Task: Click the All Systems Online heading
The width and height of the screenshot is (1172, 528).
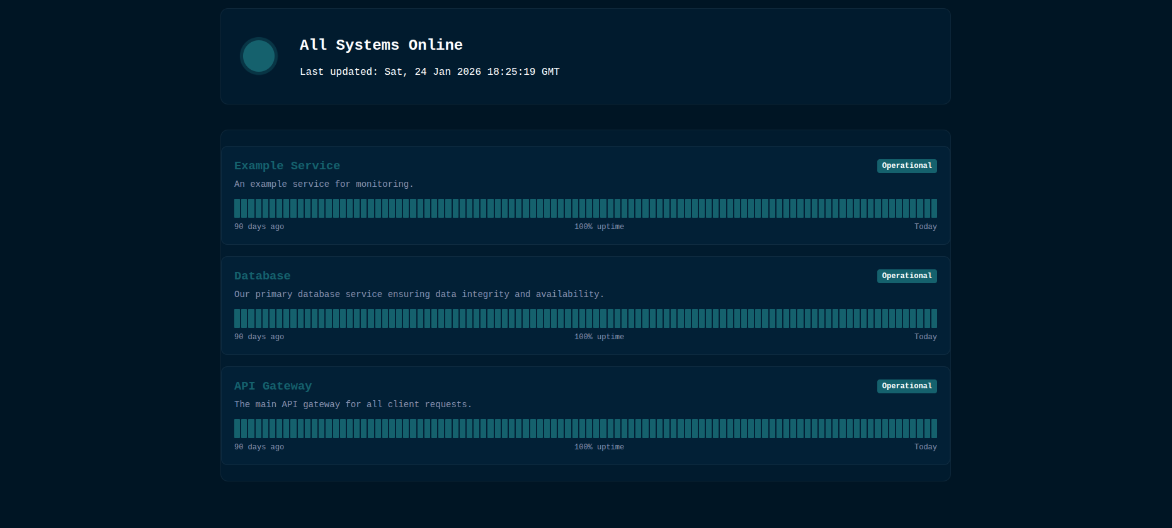Action: tap(381, 45)
